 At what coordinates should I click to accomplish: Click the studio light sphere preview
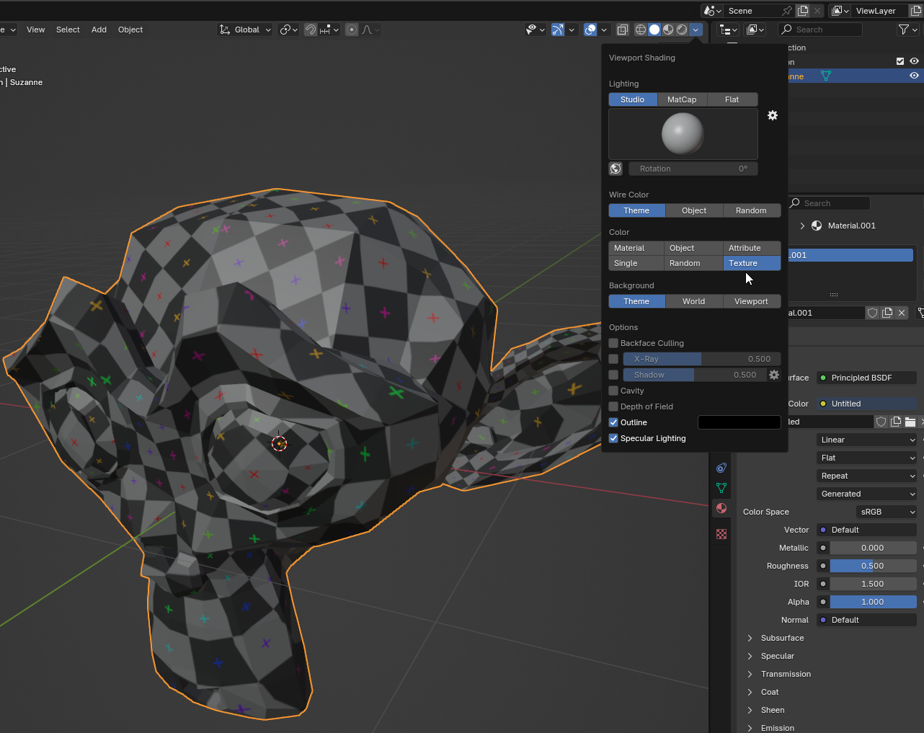(683, 134)
